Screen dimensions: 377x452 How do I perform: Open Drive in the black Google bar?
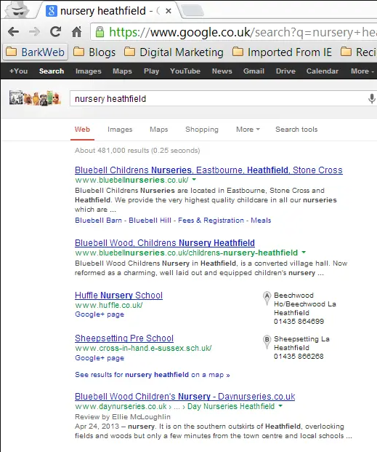tap(285, 71)
